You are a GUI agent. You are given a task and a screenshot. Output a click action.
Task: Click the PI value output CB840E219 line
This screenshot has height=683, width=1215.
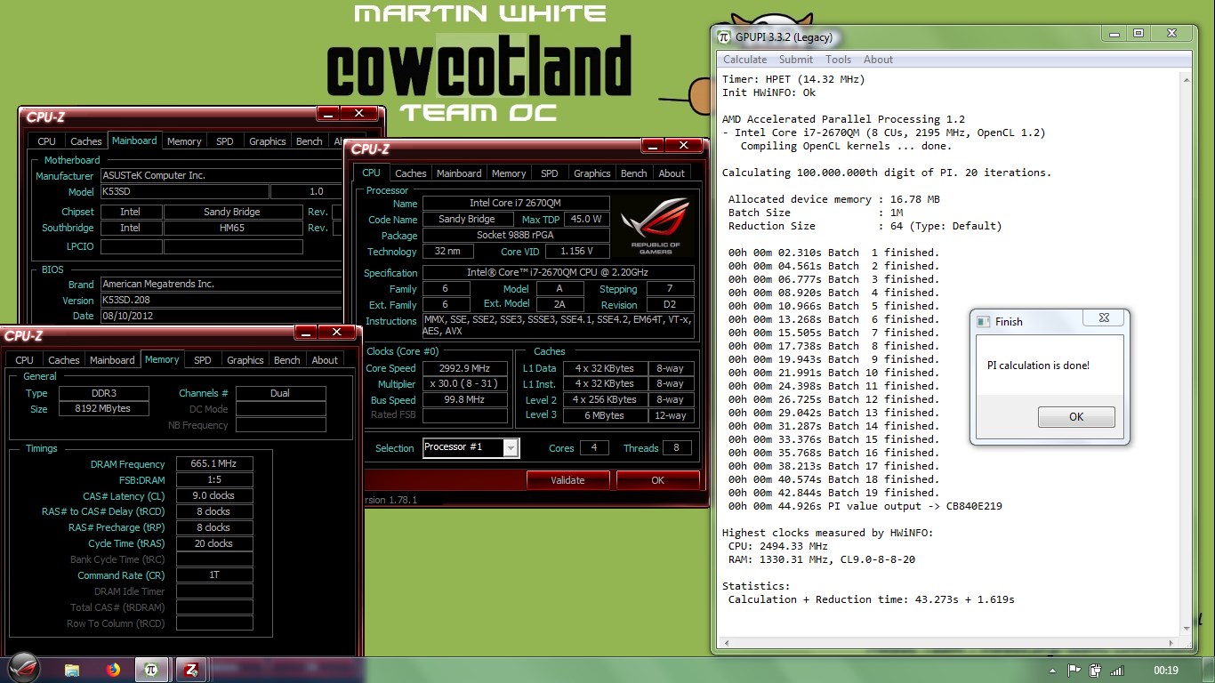pyautogui.click(x=865, y=506)
